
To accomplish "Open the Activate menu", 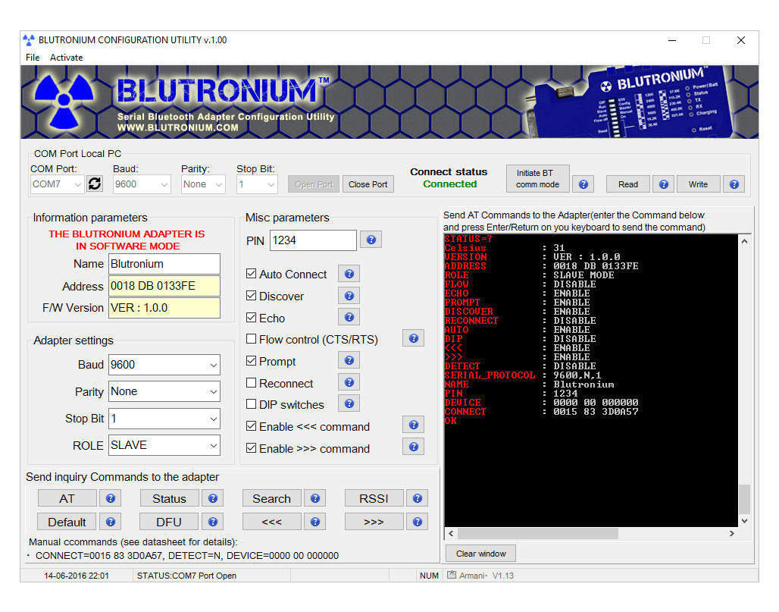I will 66,58.
